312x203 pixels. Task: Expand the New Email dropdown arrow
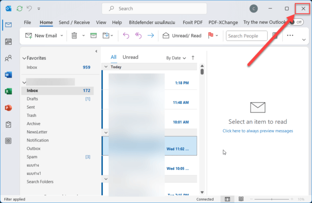[x=62, y=36]
